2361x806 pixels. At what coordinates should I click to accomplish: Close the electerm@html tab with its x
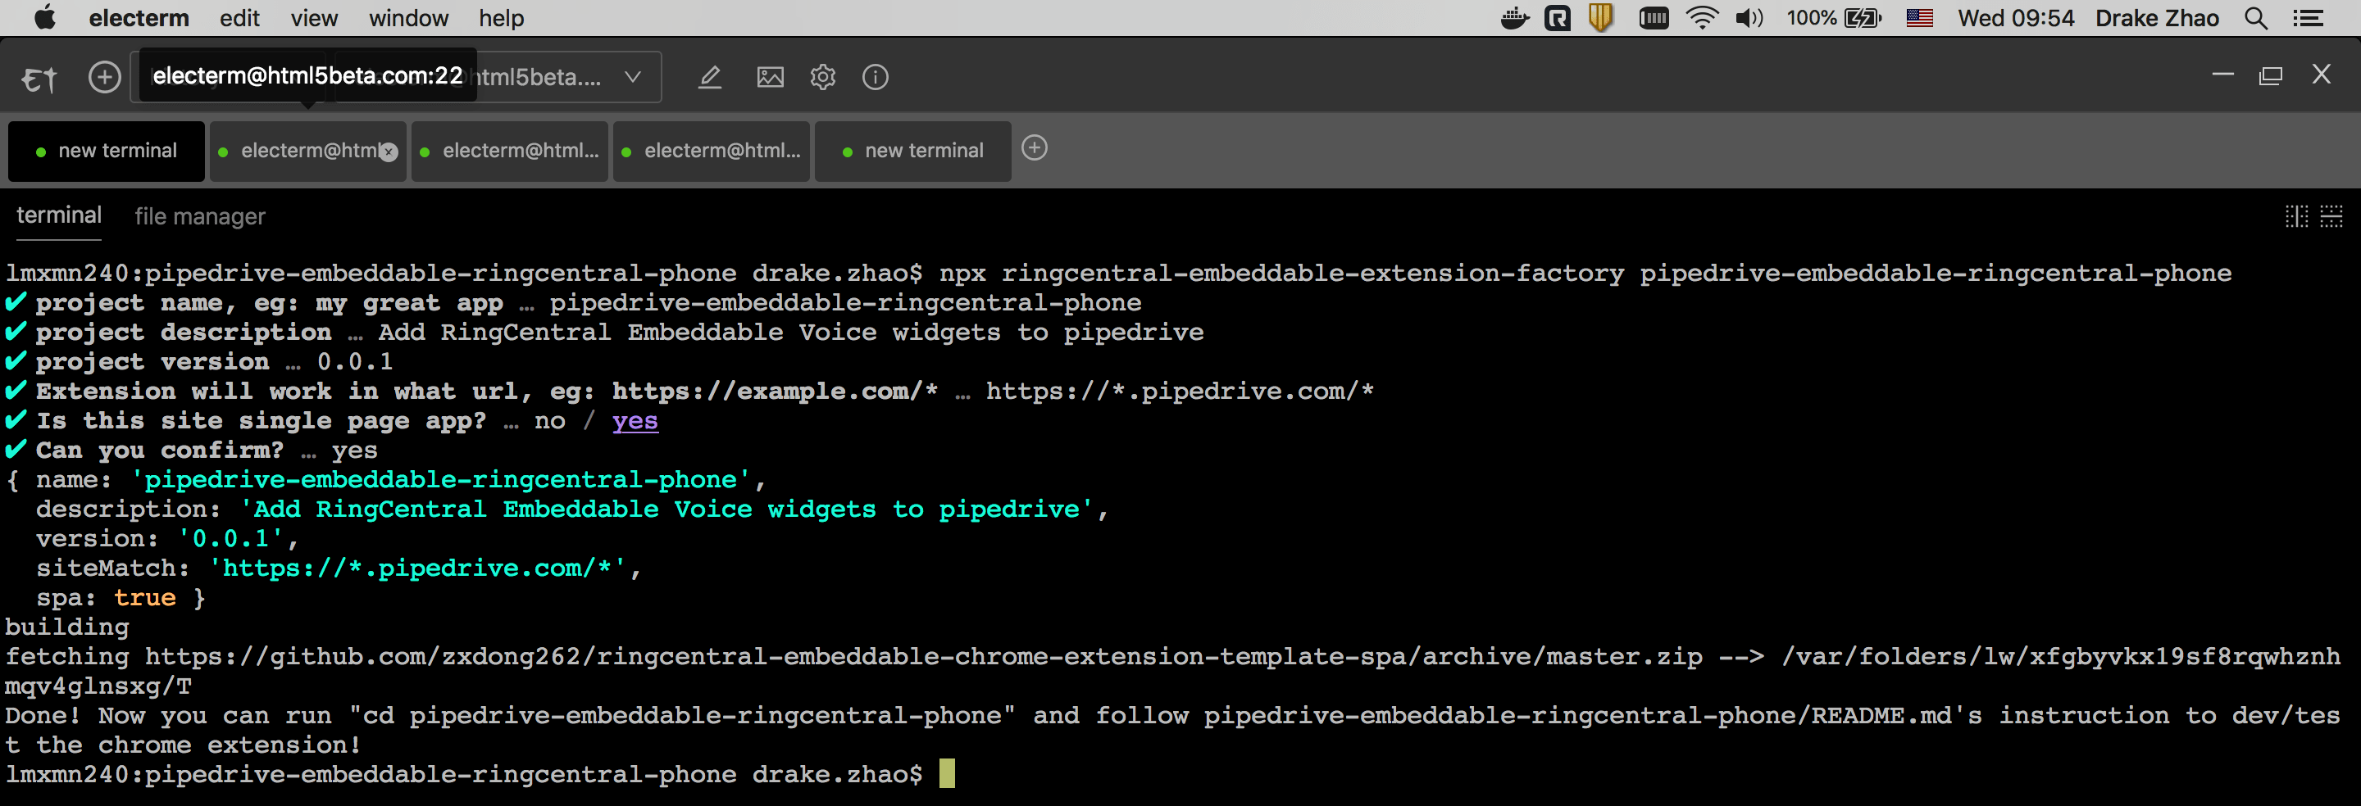point(389,152)
